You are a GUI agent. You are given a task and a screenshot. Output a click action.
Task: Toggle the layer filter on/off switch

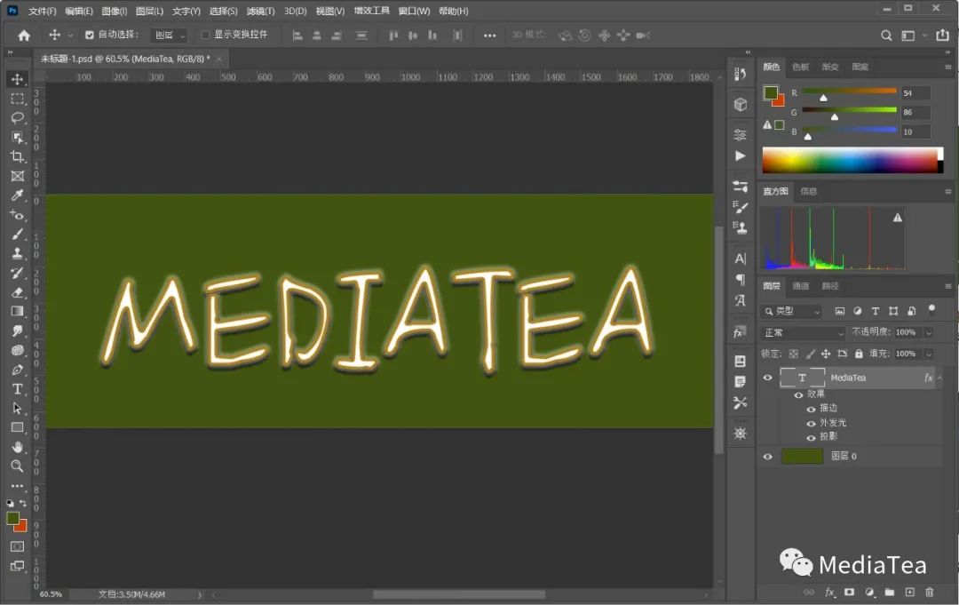(931, 309)
